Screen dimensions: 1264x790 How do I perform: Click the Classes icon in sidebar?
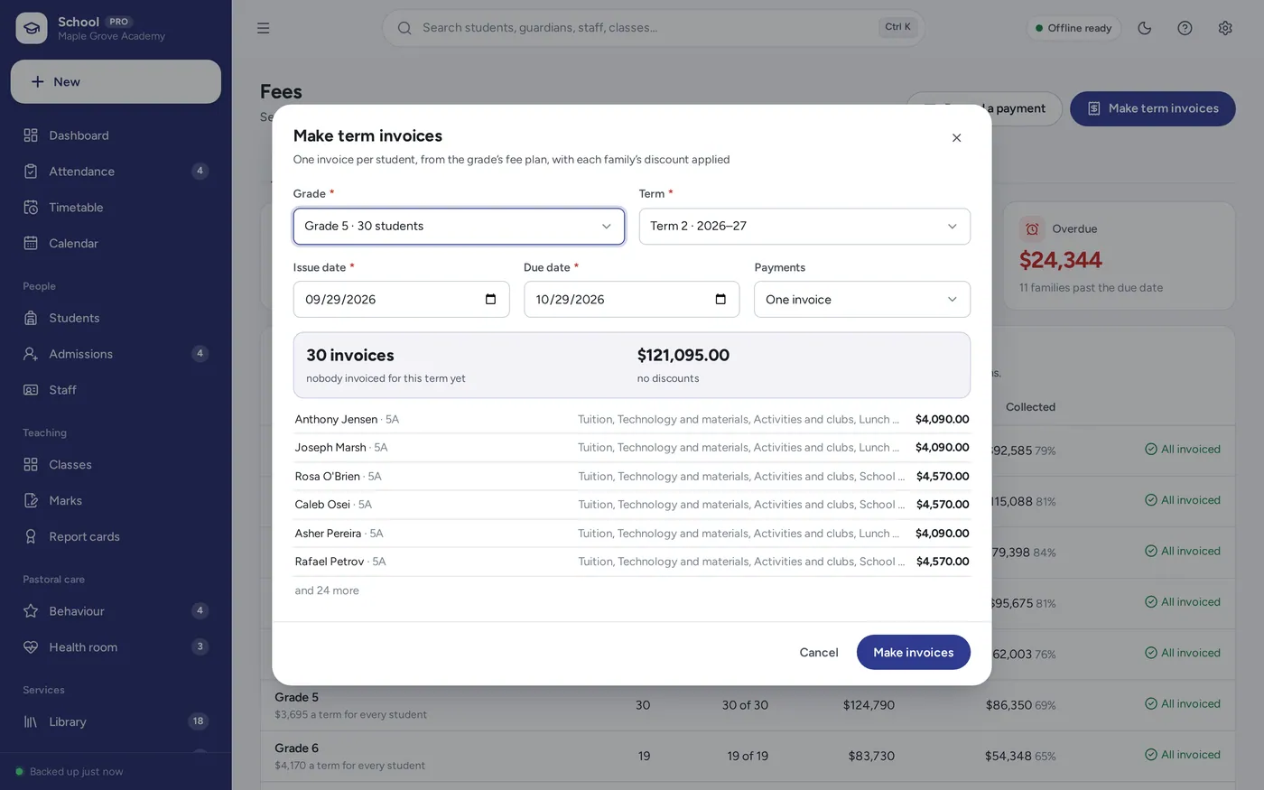pos(31,464)
